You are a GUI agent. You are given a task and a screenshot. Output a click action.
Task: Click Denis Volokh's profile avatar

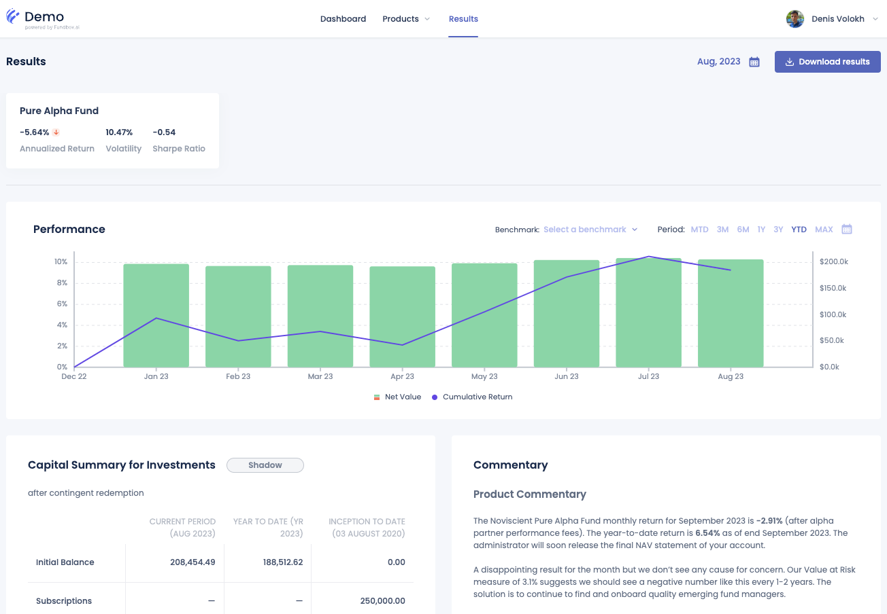click(x=795, y=19)
